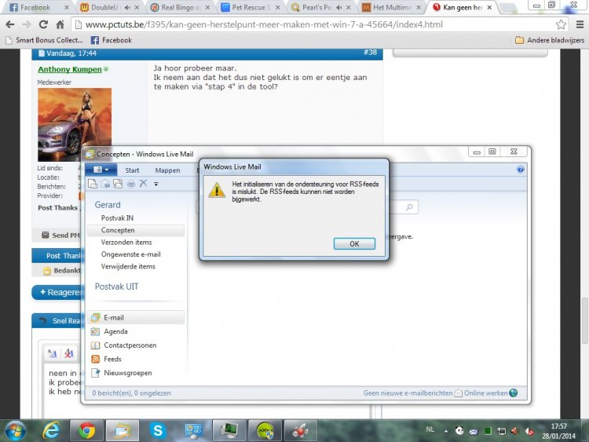Bookmark this page with the star icon
The height and width of the screenshot is (442, 589).
click(561, 24)
